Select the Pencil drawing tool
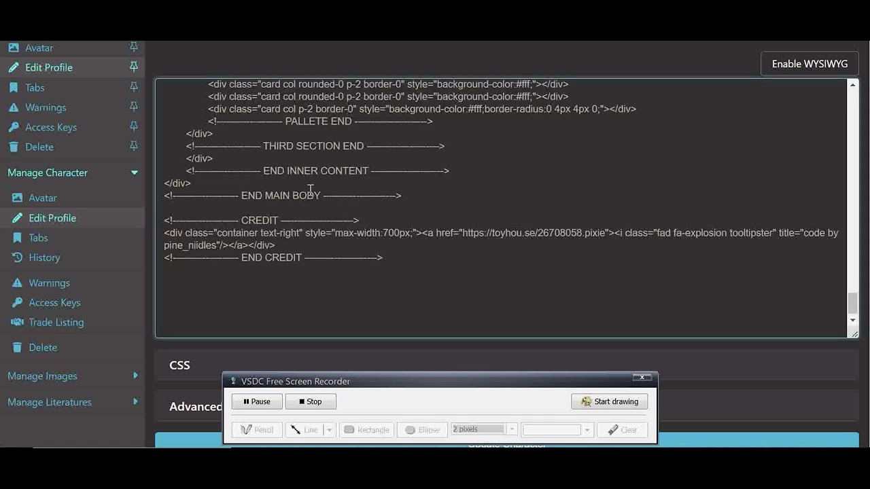 [257, 430]
